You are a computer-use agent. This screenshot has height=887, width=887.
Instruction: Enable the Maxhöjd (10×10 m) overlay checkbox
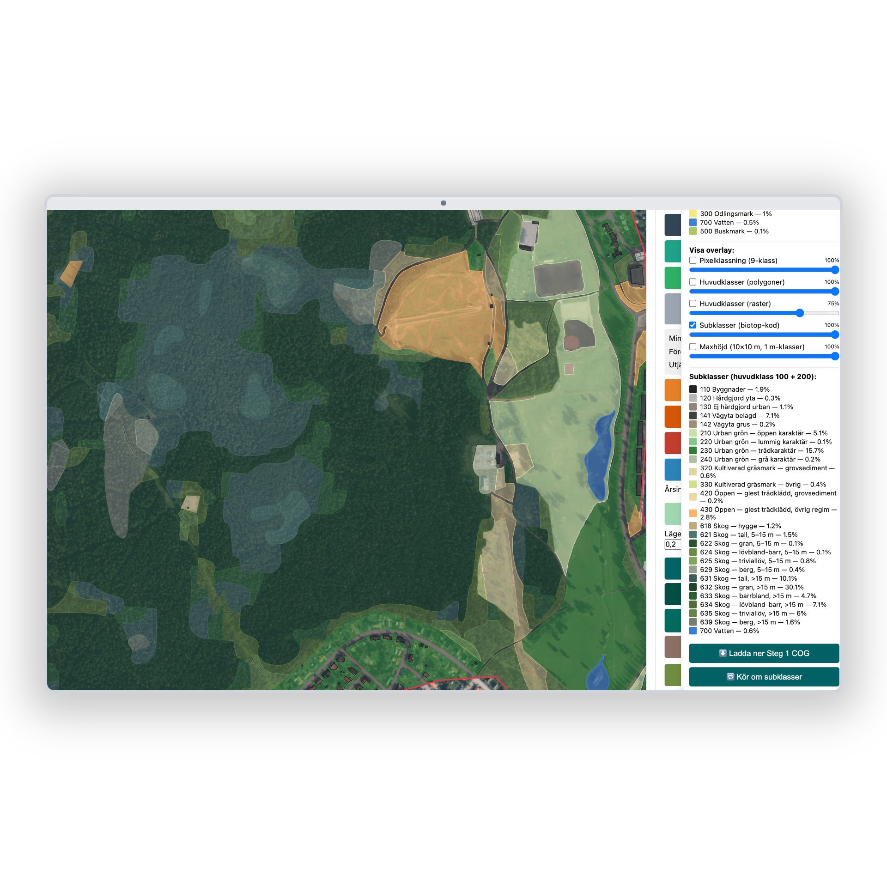click(693, 346)
